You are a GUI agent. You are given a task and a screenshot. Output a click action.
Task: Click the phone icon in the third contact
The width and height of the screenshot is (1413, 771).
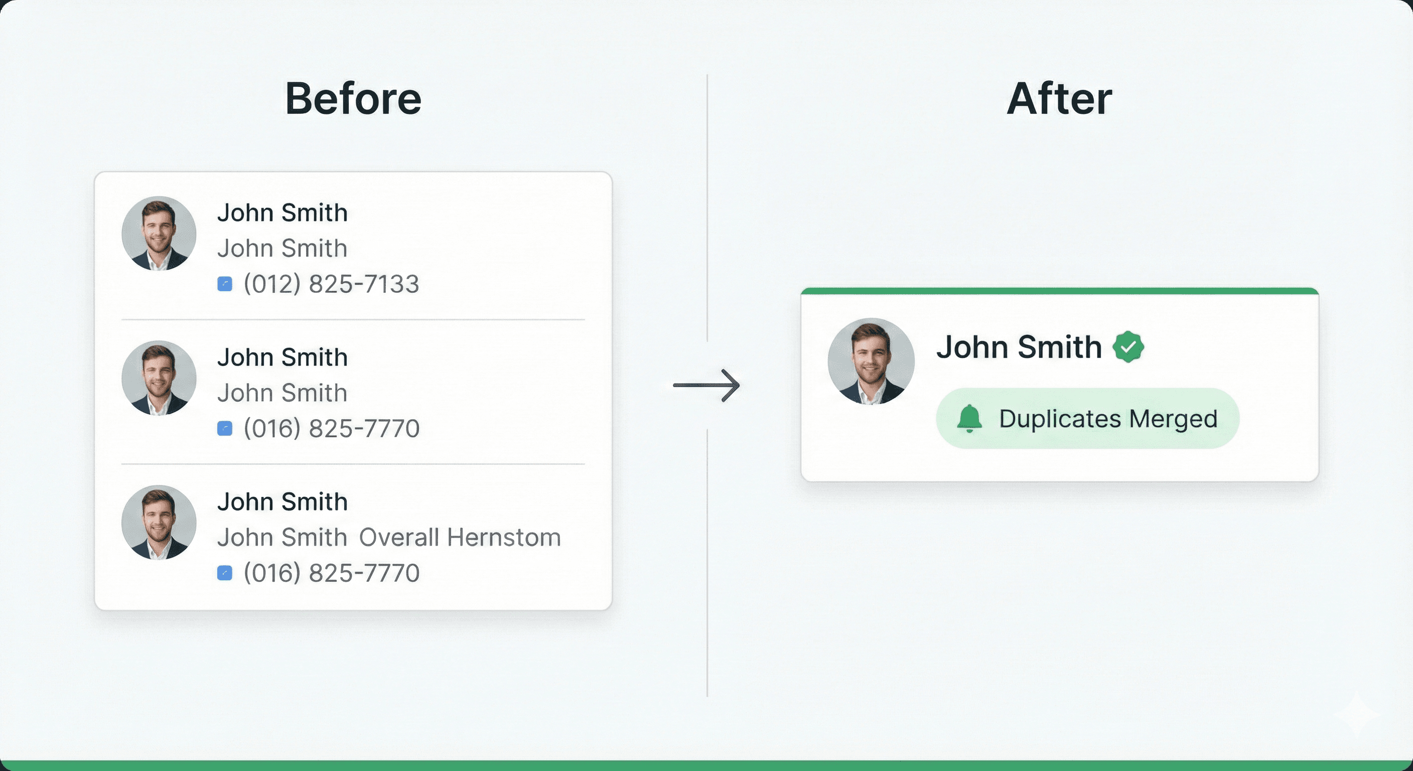point(225,573)
